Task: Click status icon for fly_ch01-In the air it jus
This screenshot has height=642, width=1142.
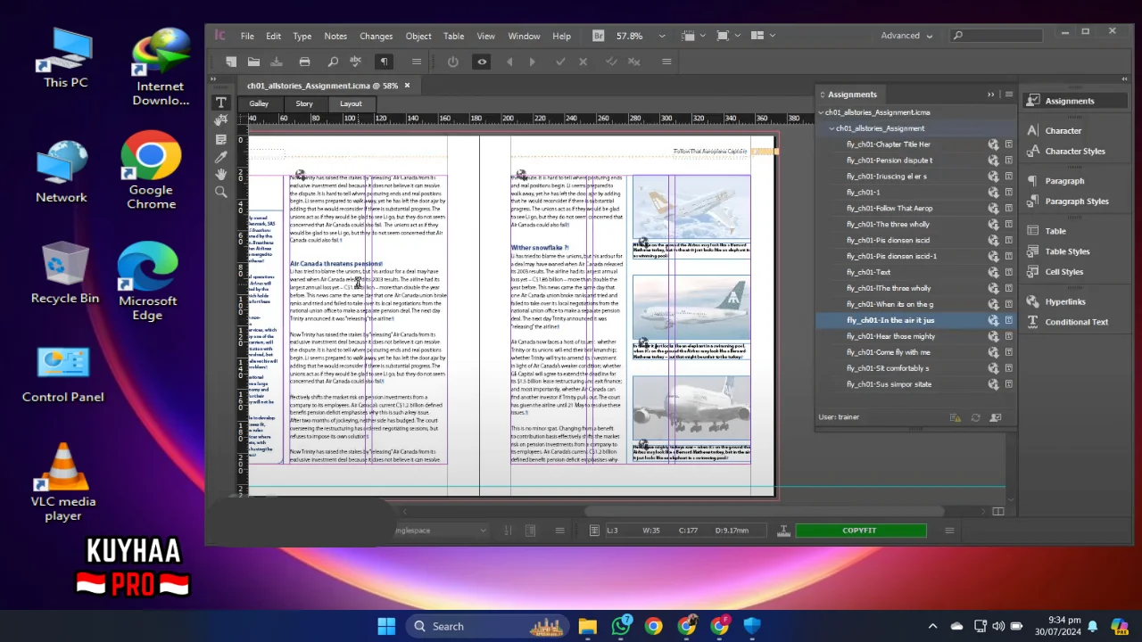Action: point(993,320)
